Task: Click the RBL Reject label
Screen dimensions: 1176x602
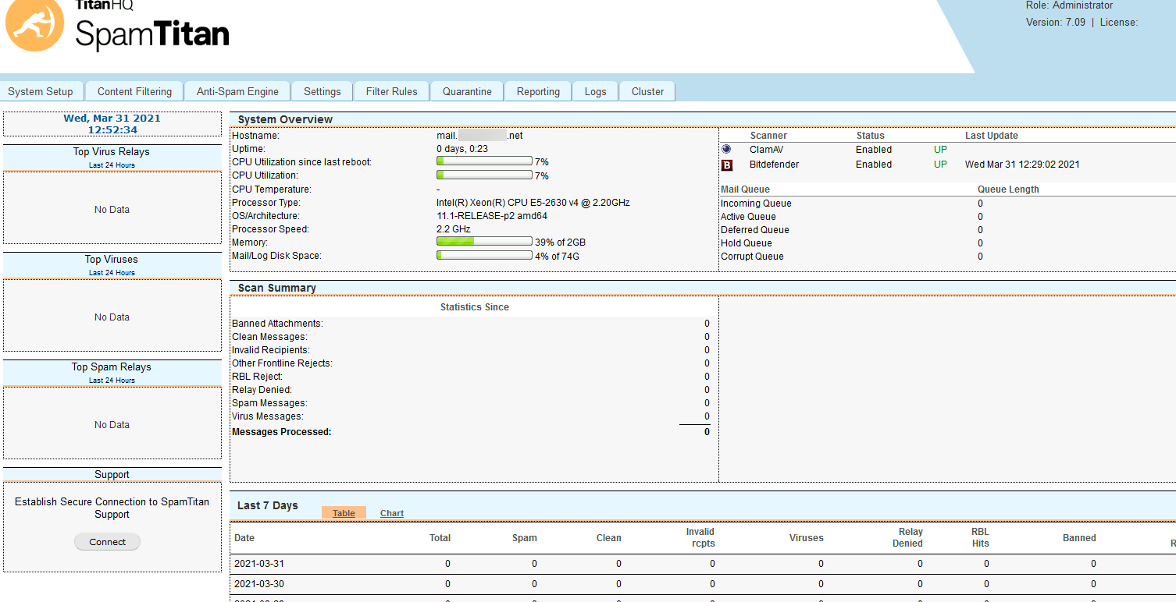Action: (x=258, y=377)
